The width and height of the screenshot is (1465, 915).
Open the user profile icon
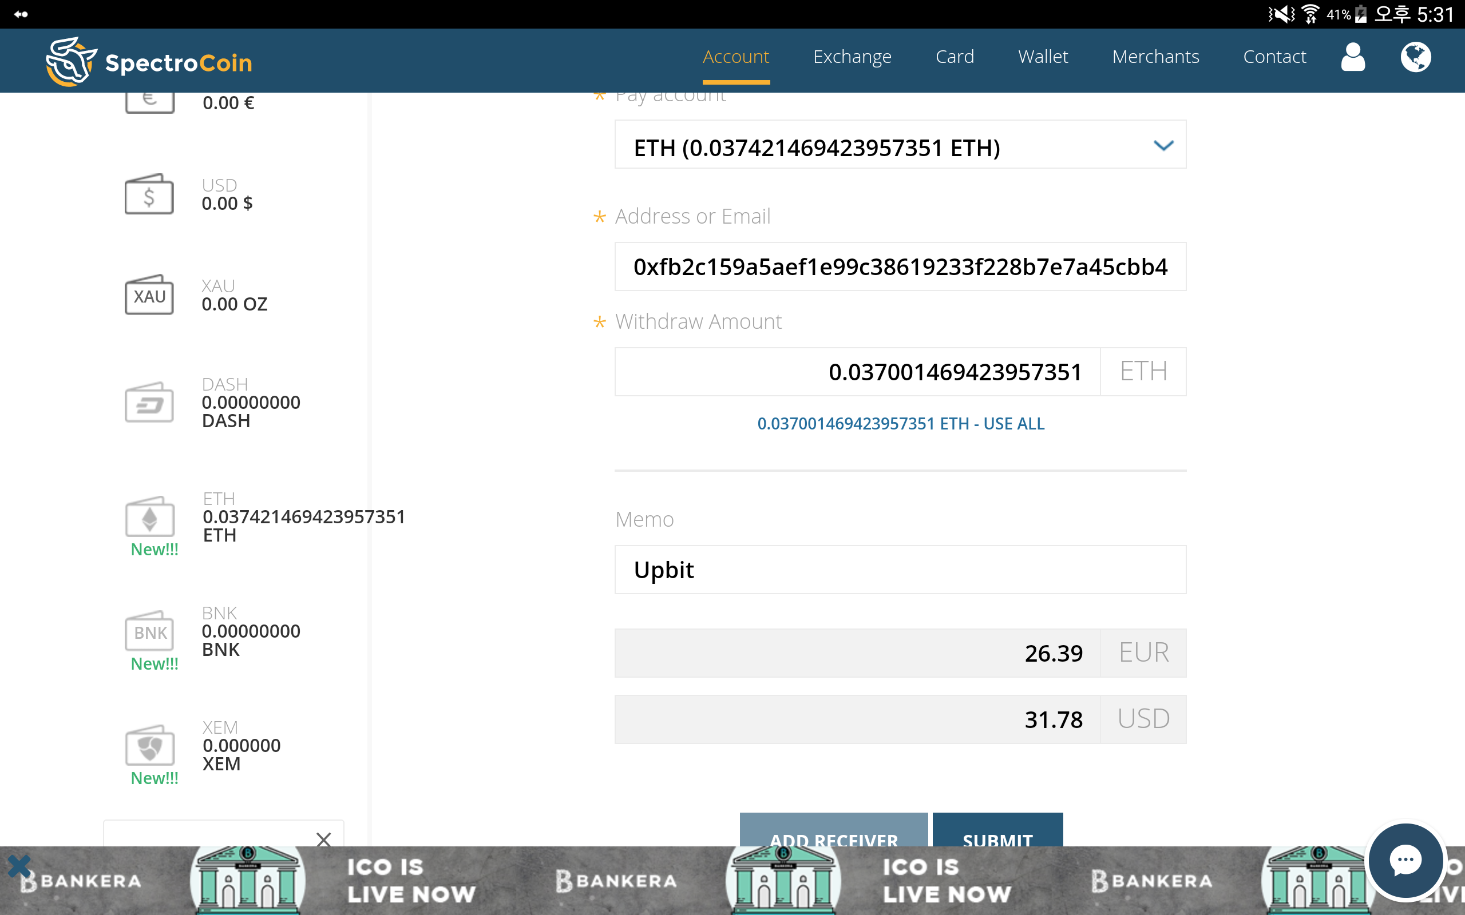[x=1352, y=57]
